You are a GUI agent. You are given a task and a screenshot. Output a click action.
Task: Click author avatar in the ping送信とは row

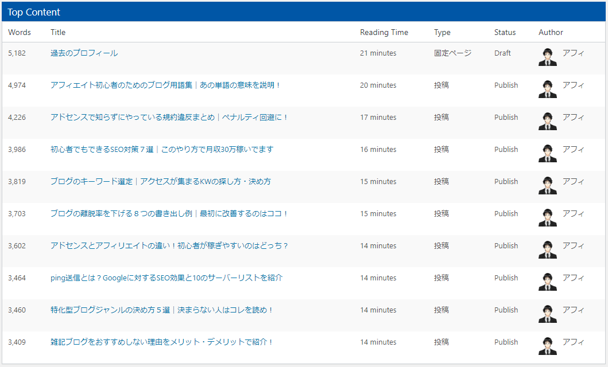point(547,282)
